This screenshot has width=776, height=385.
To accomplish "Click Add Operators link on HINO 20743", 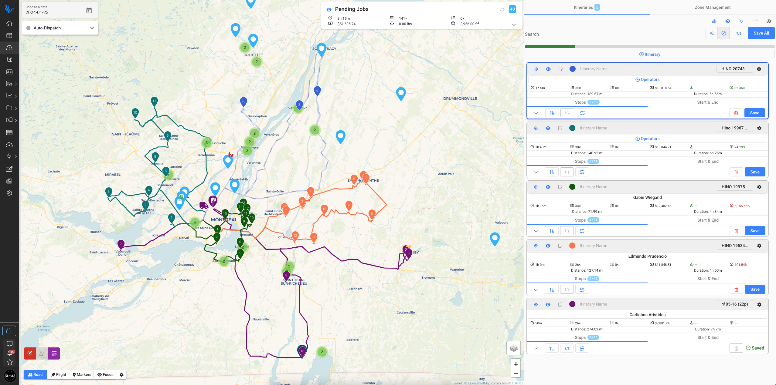I will point(647,79).
